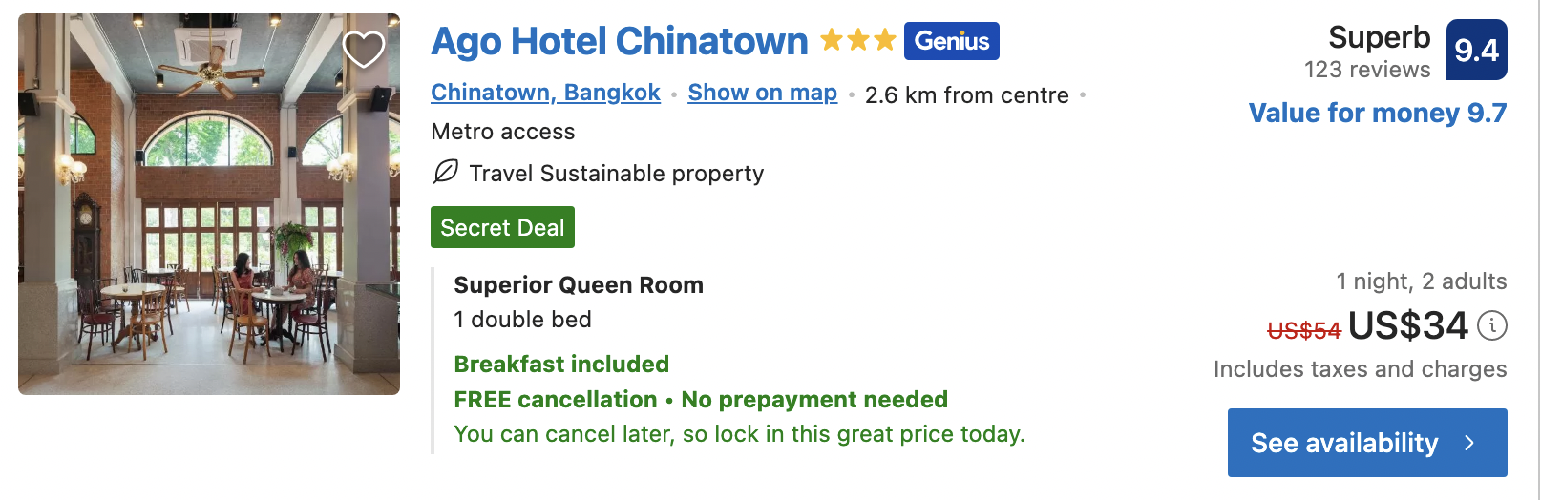Click the Secret Deal badge

tap(502, 227)
